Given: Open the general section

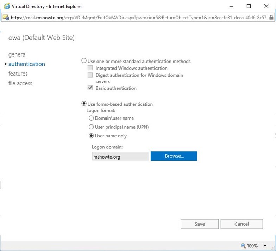Looking at the screenshot, I should (x=18, y=54).
